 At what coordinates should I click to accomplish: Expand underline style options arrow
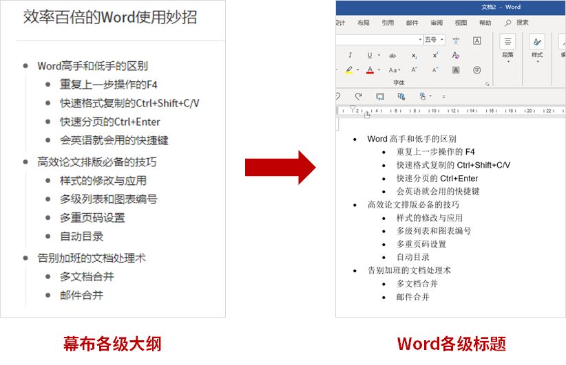point(379,56)
